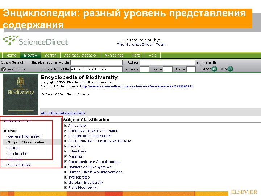The width and height of the screenshot is (261, 196).
Task: Open Environmental Conditions and Effects link
Action: click(100, 141)
